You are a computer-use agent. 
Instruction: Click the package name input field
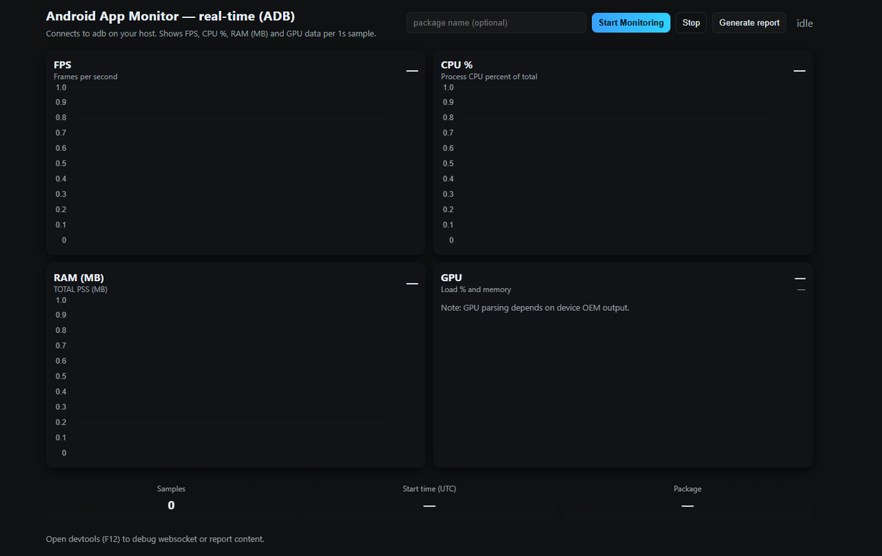(x=496, y=23)
